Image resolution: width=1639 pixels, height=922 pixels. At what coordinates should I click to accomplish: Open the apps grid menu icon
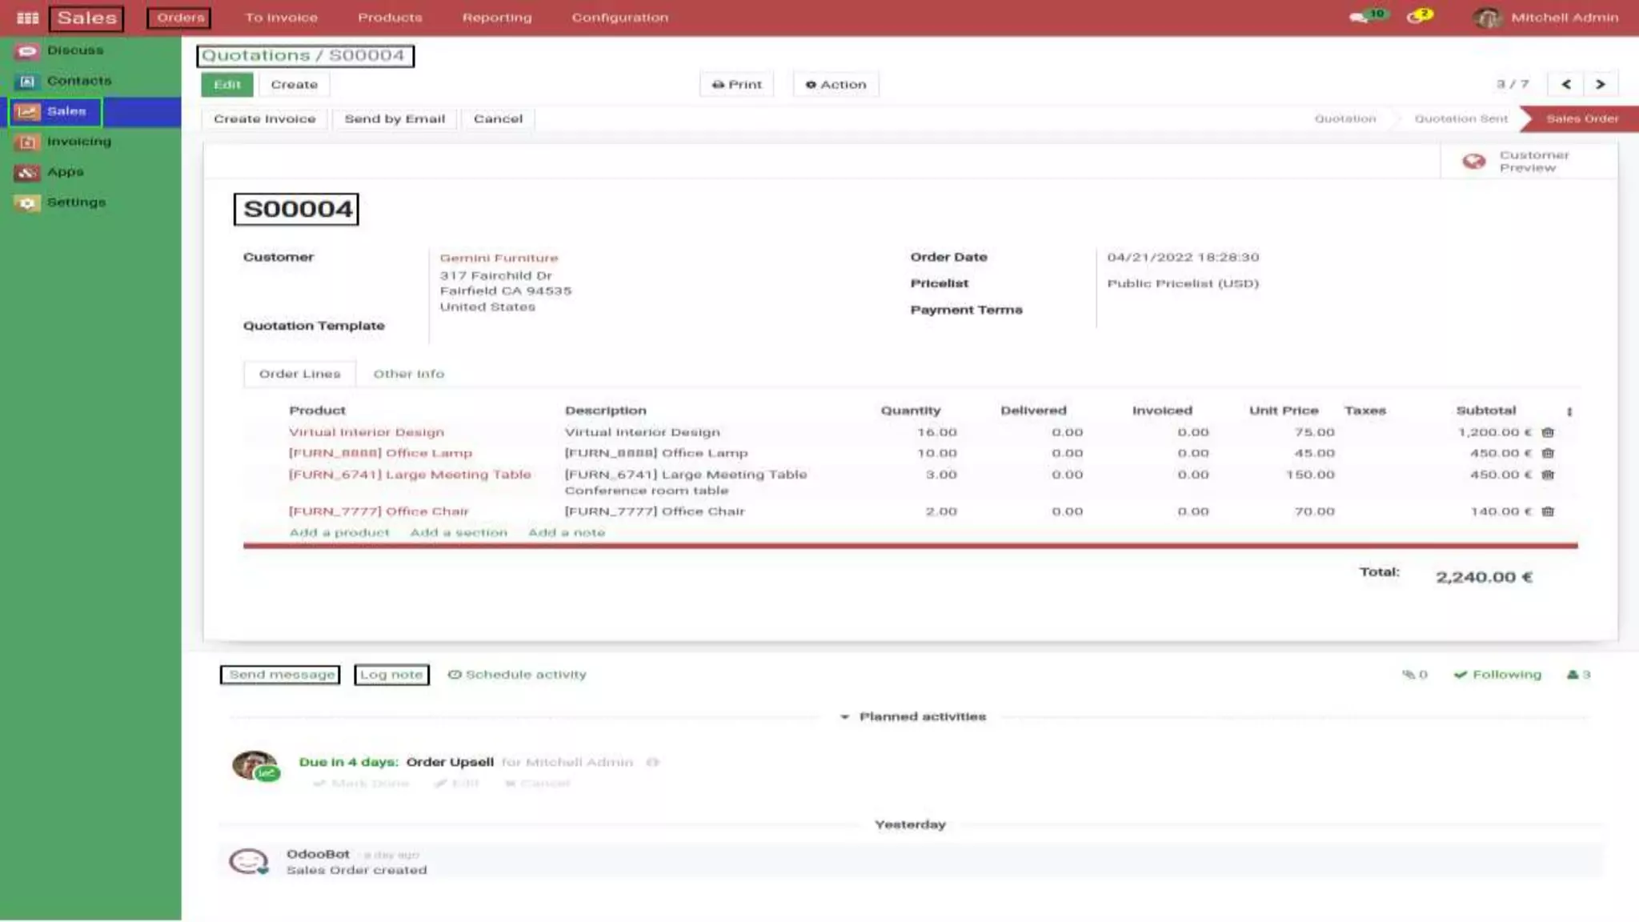(x=27, y=18)
